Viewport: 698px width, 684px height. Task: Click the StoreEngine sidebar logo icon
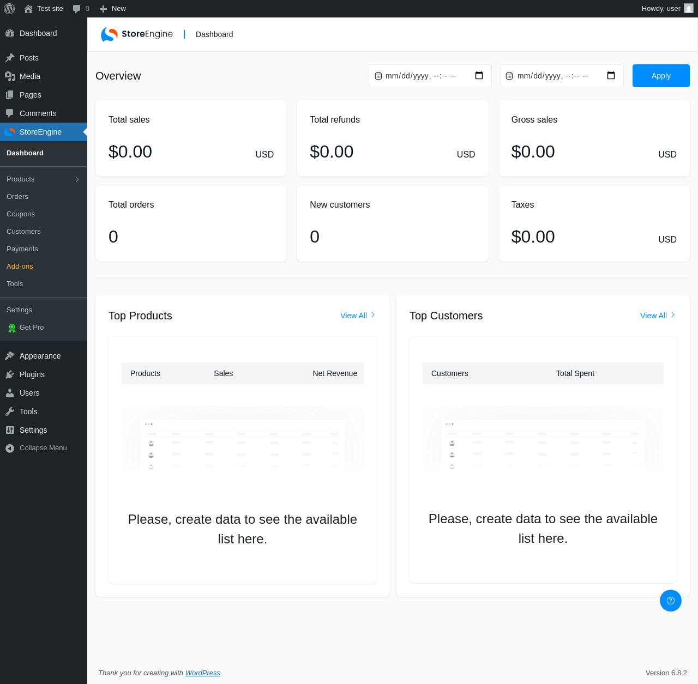[x=10, y=132]
